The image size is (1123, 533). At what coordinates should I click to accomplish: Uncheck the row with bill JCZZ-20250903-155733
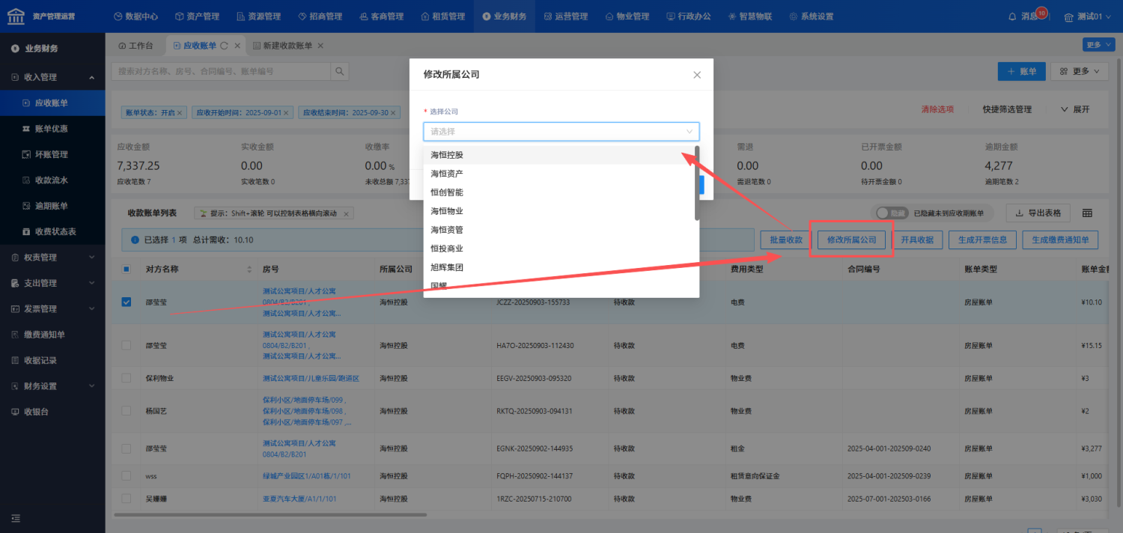pyautogui.click(x=126, y=302)
